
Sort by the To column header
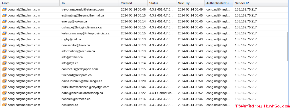coord(89,3)
